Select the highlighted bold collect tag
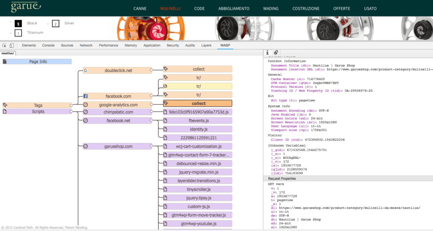Screen dimensions: 433x231 (x=198, y=103)
